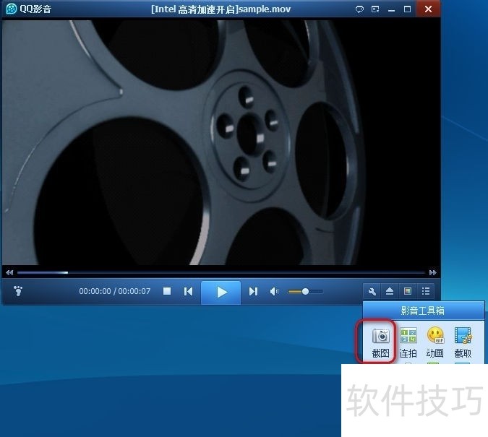Image resolution: width=488 pixels, height=437 pixels.
Task: Toggle full screen mode icon
Action: tap(408, 292)
